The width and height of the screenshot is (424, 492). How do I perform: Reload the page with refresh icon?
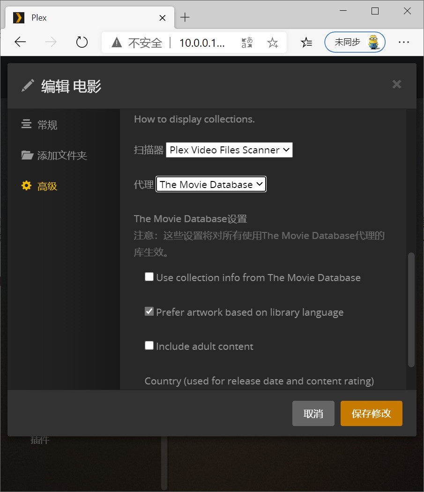82,42
